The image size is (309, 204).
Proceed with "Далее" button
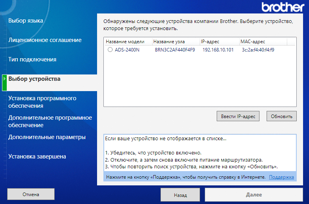[254, 195]
